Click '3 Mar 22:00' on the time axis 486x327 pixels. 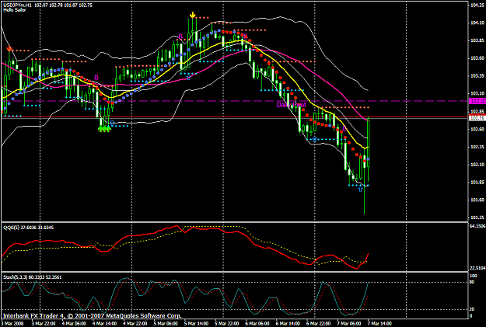pos(43,324)
